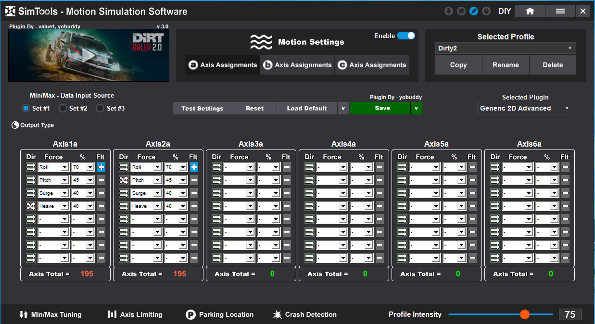
Task: Open the hamburger menu icon
Action: click(x=560, y=11)
